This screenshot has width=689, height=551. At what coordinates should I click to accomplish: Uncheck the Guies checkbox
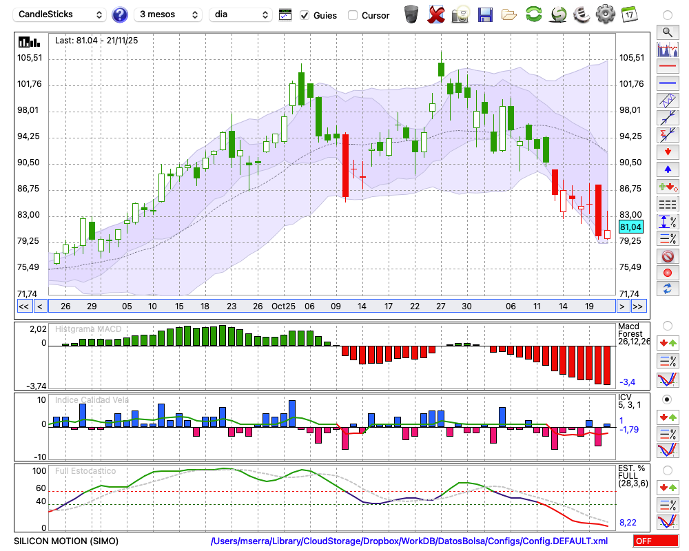pyautogui.click(x=305, y=15)
